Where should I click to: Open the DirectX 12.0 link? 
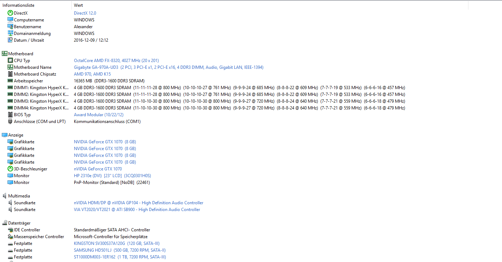[x=85, y=13]
